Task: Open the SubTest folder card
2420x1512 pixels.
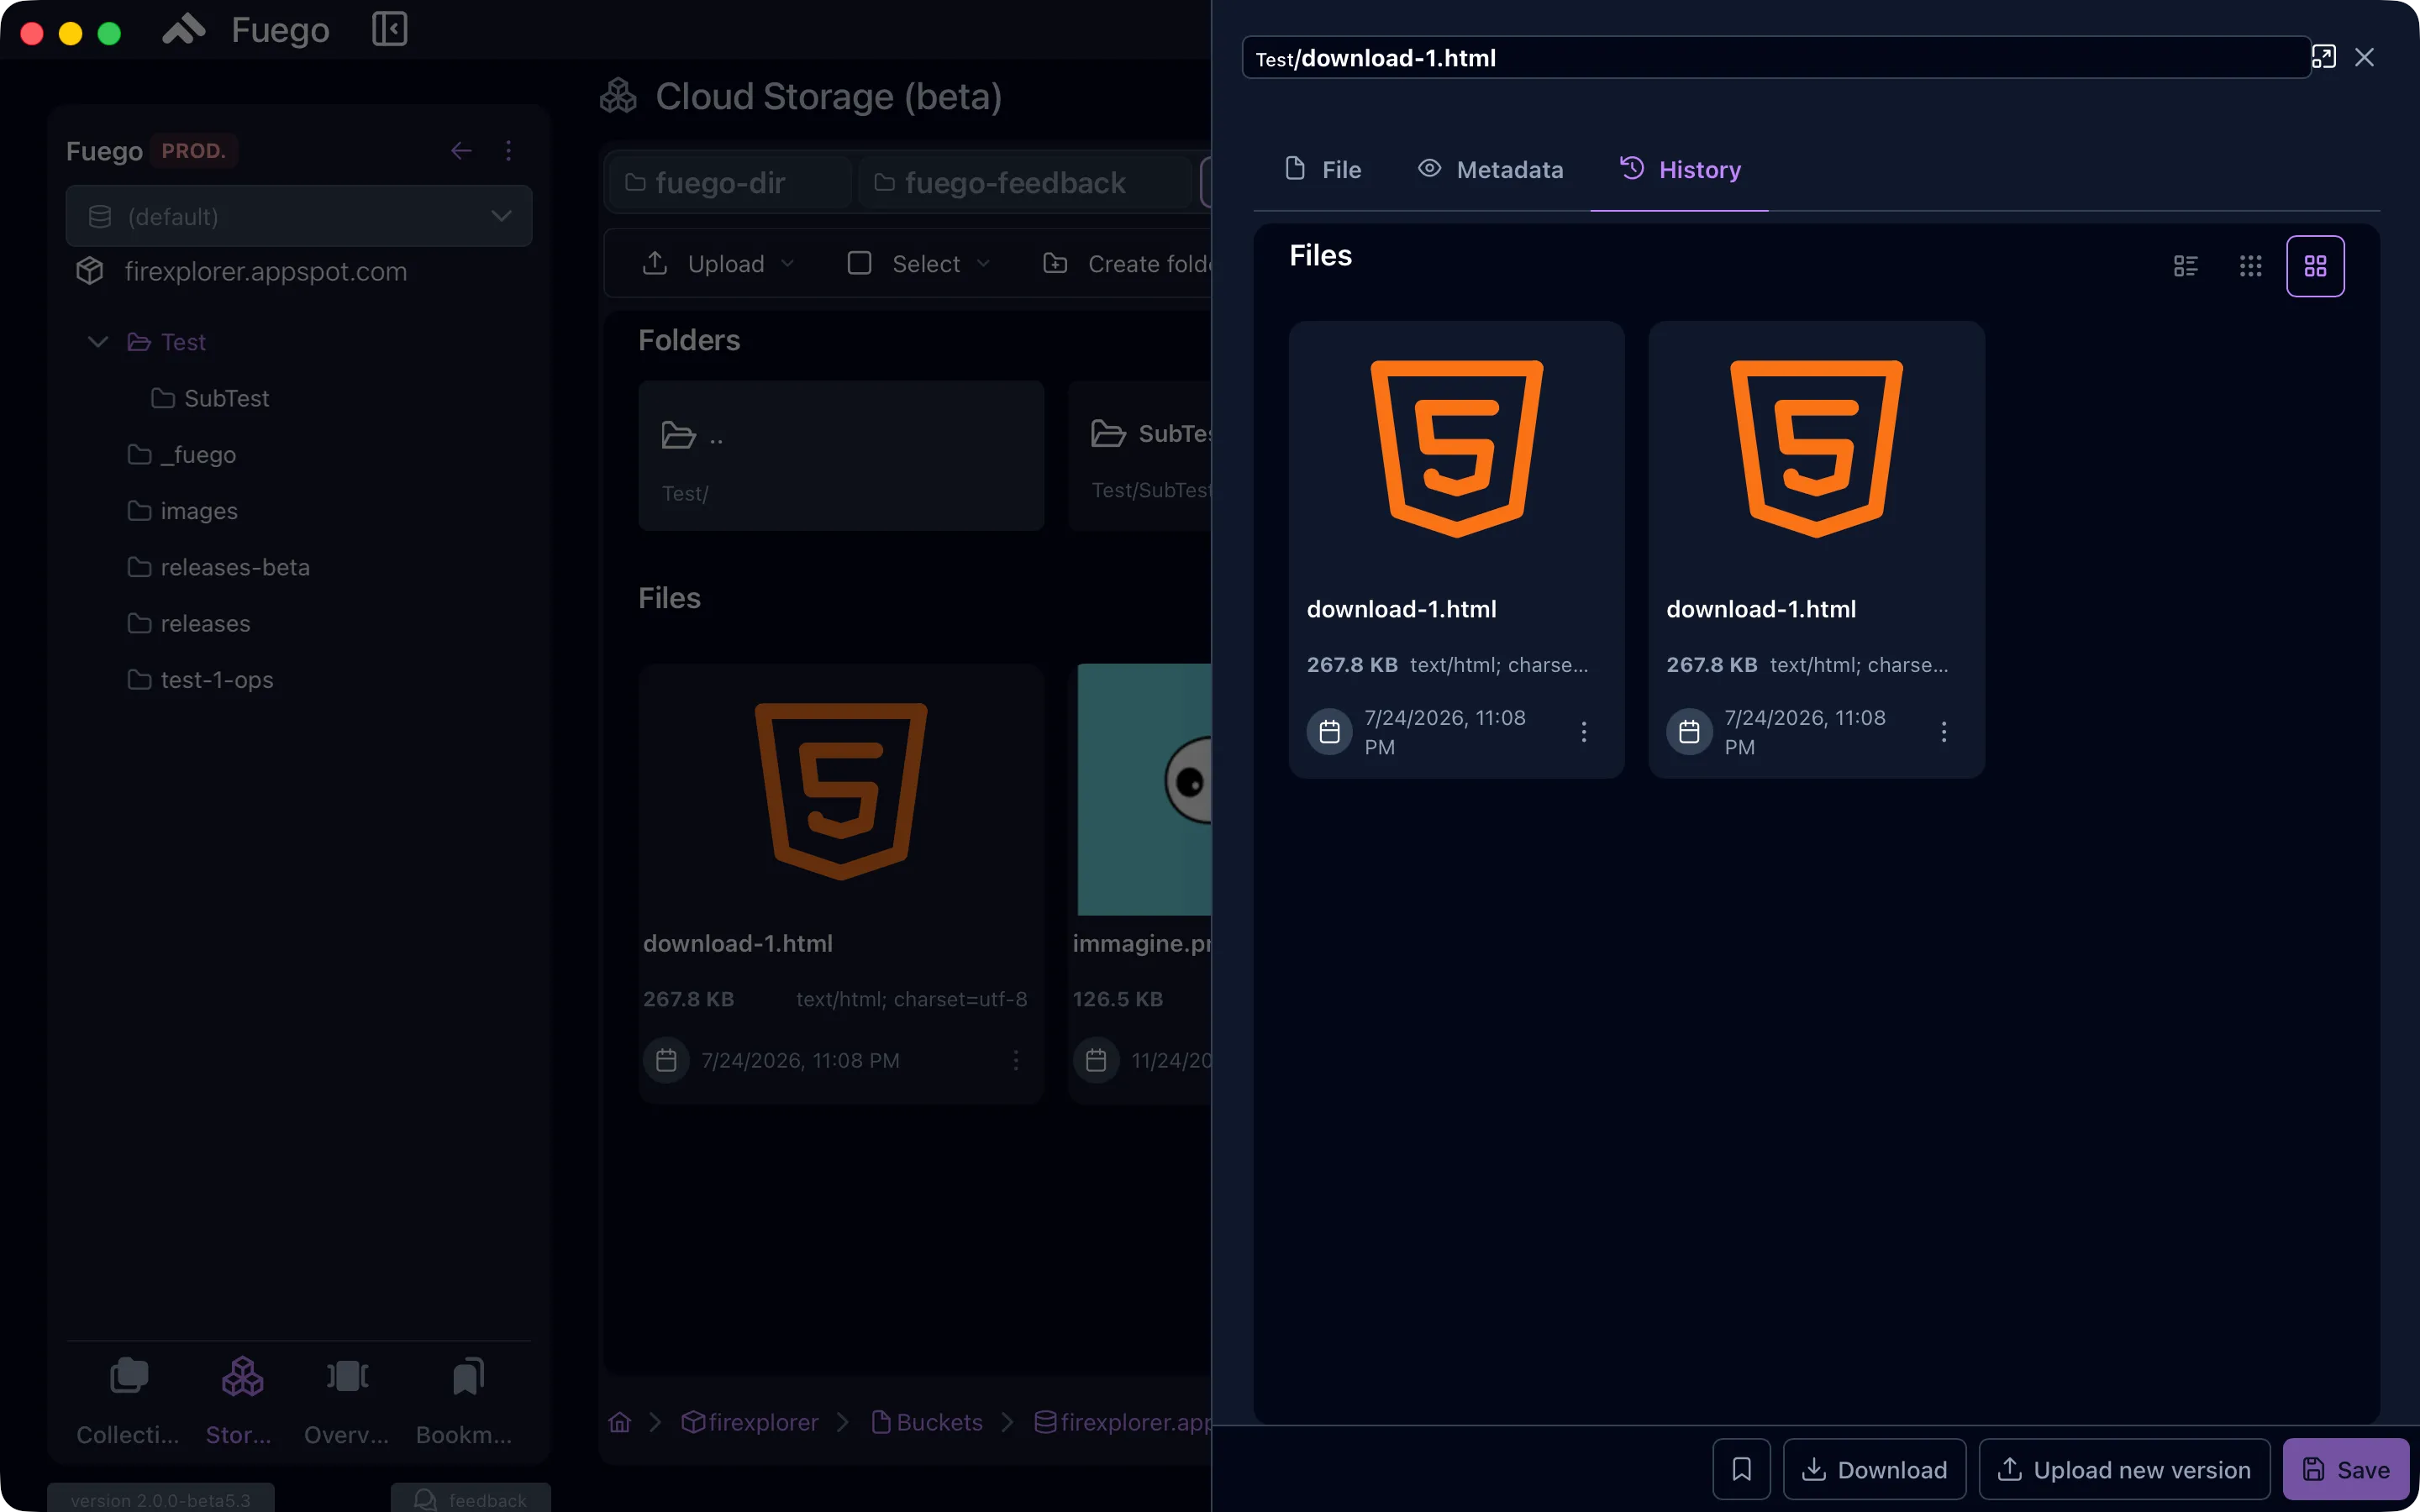Action: click(1140, 455)
